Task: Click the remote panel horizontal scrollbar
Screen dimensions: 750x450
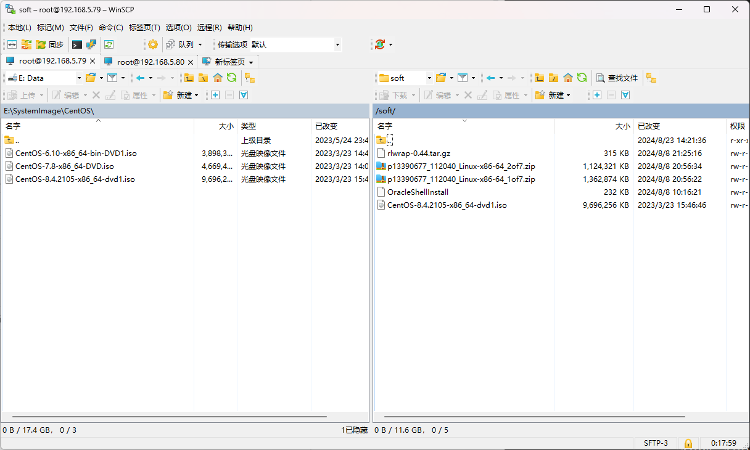Action: pos(534,416)
